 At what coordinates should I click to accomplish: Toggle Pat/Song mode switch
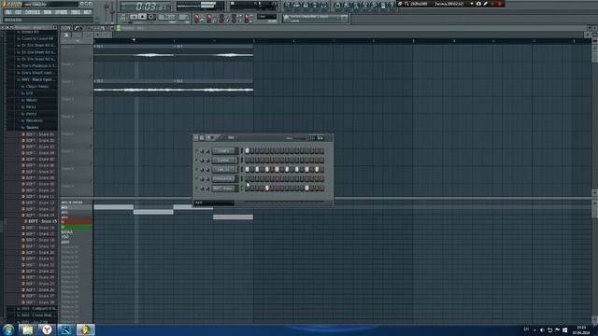click(123, 17)
